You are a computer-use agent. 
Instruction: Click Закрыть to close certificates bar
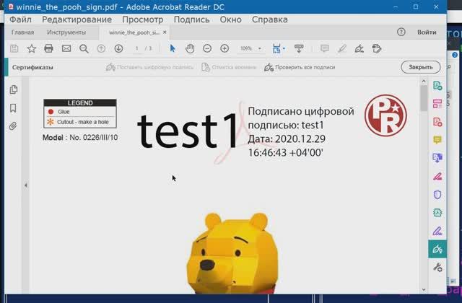(x=421, y=67)
